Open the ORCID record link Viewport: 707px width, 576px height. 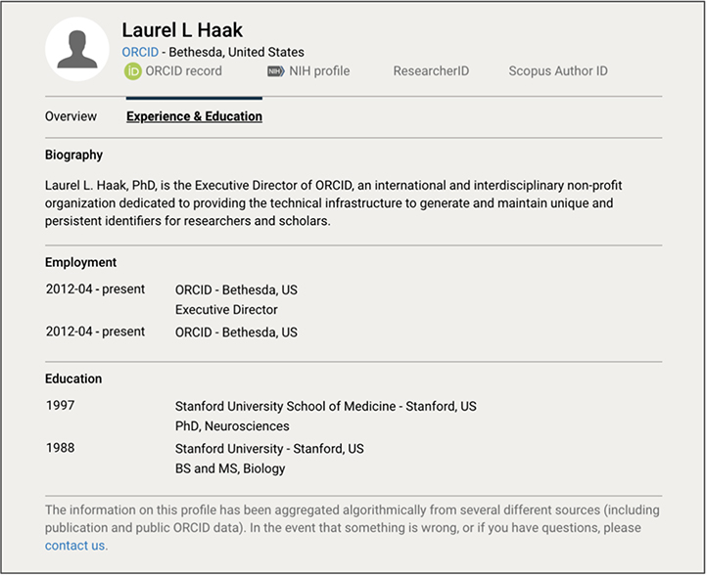click(183, 71)
